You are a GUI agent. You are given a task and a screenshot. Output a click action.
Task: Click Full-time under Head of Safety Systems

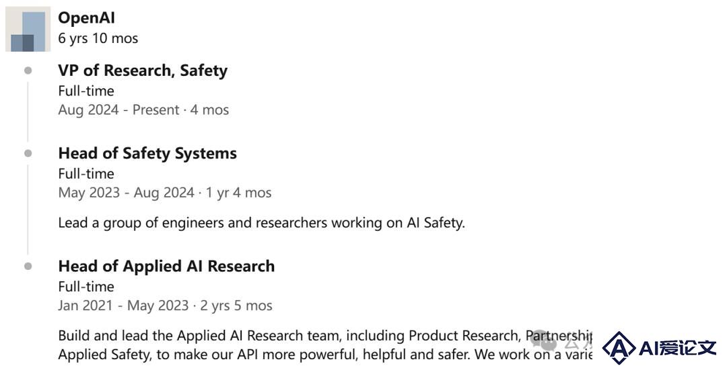[86, 173]
